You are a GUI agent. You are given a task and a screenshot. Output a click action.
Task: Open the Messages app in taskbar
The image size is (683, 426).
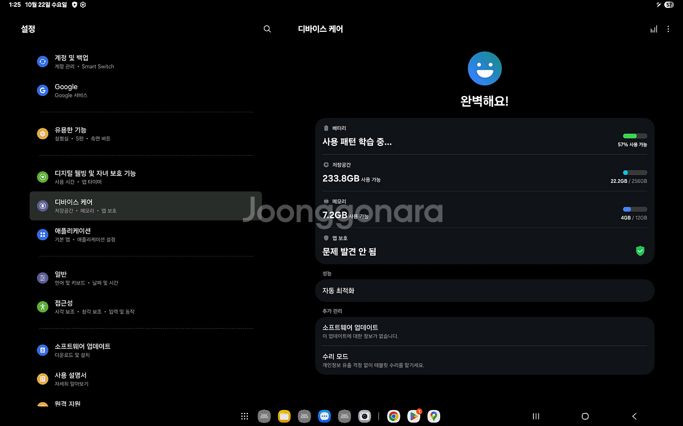coord(324,416)
